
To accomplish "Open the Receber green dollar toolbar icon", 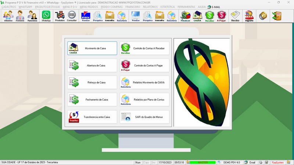I will 210,16.
